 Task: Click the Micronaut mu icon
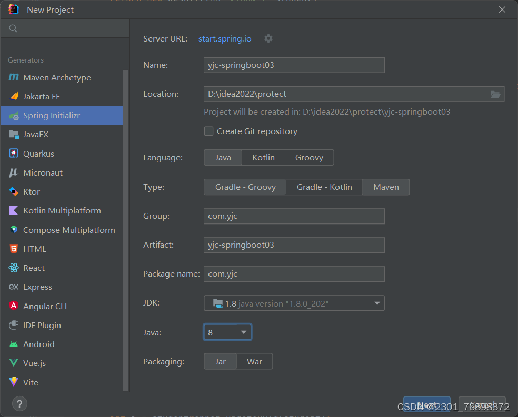pyautogui.click(x=14, y=172)
